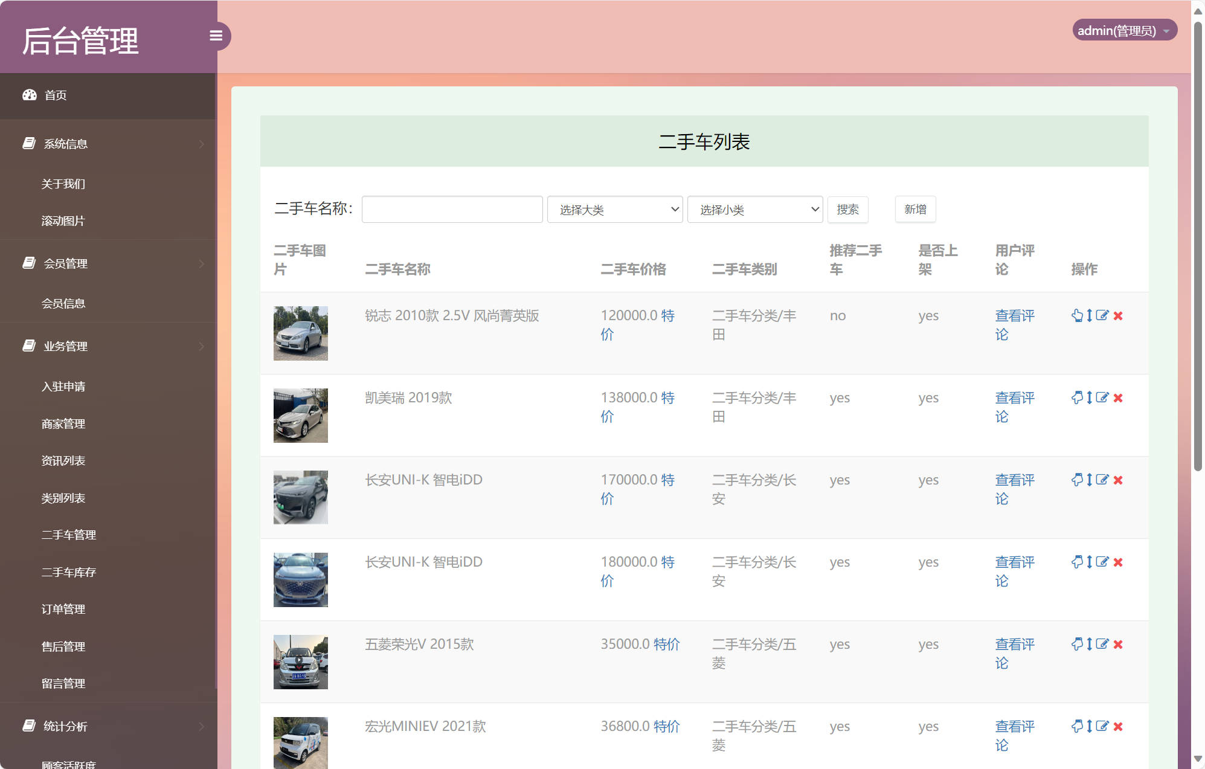Open the 会员管理 menu section
The width and height of the screenshot is (1205, 769).
coord(66,263)
